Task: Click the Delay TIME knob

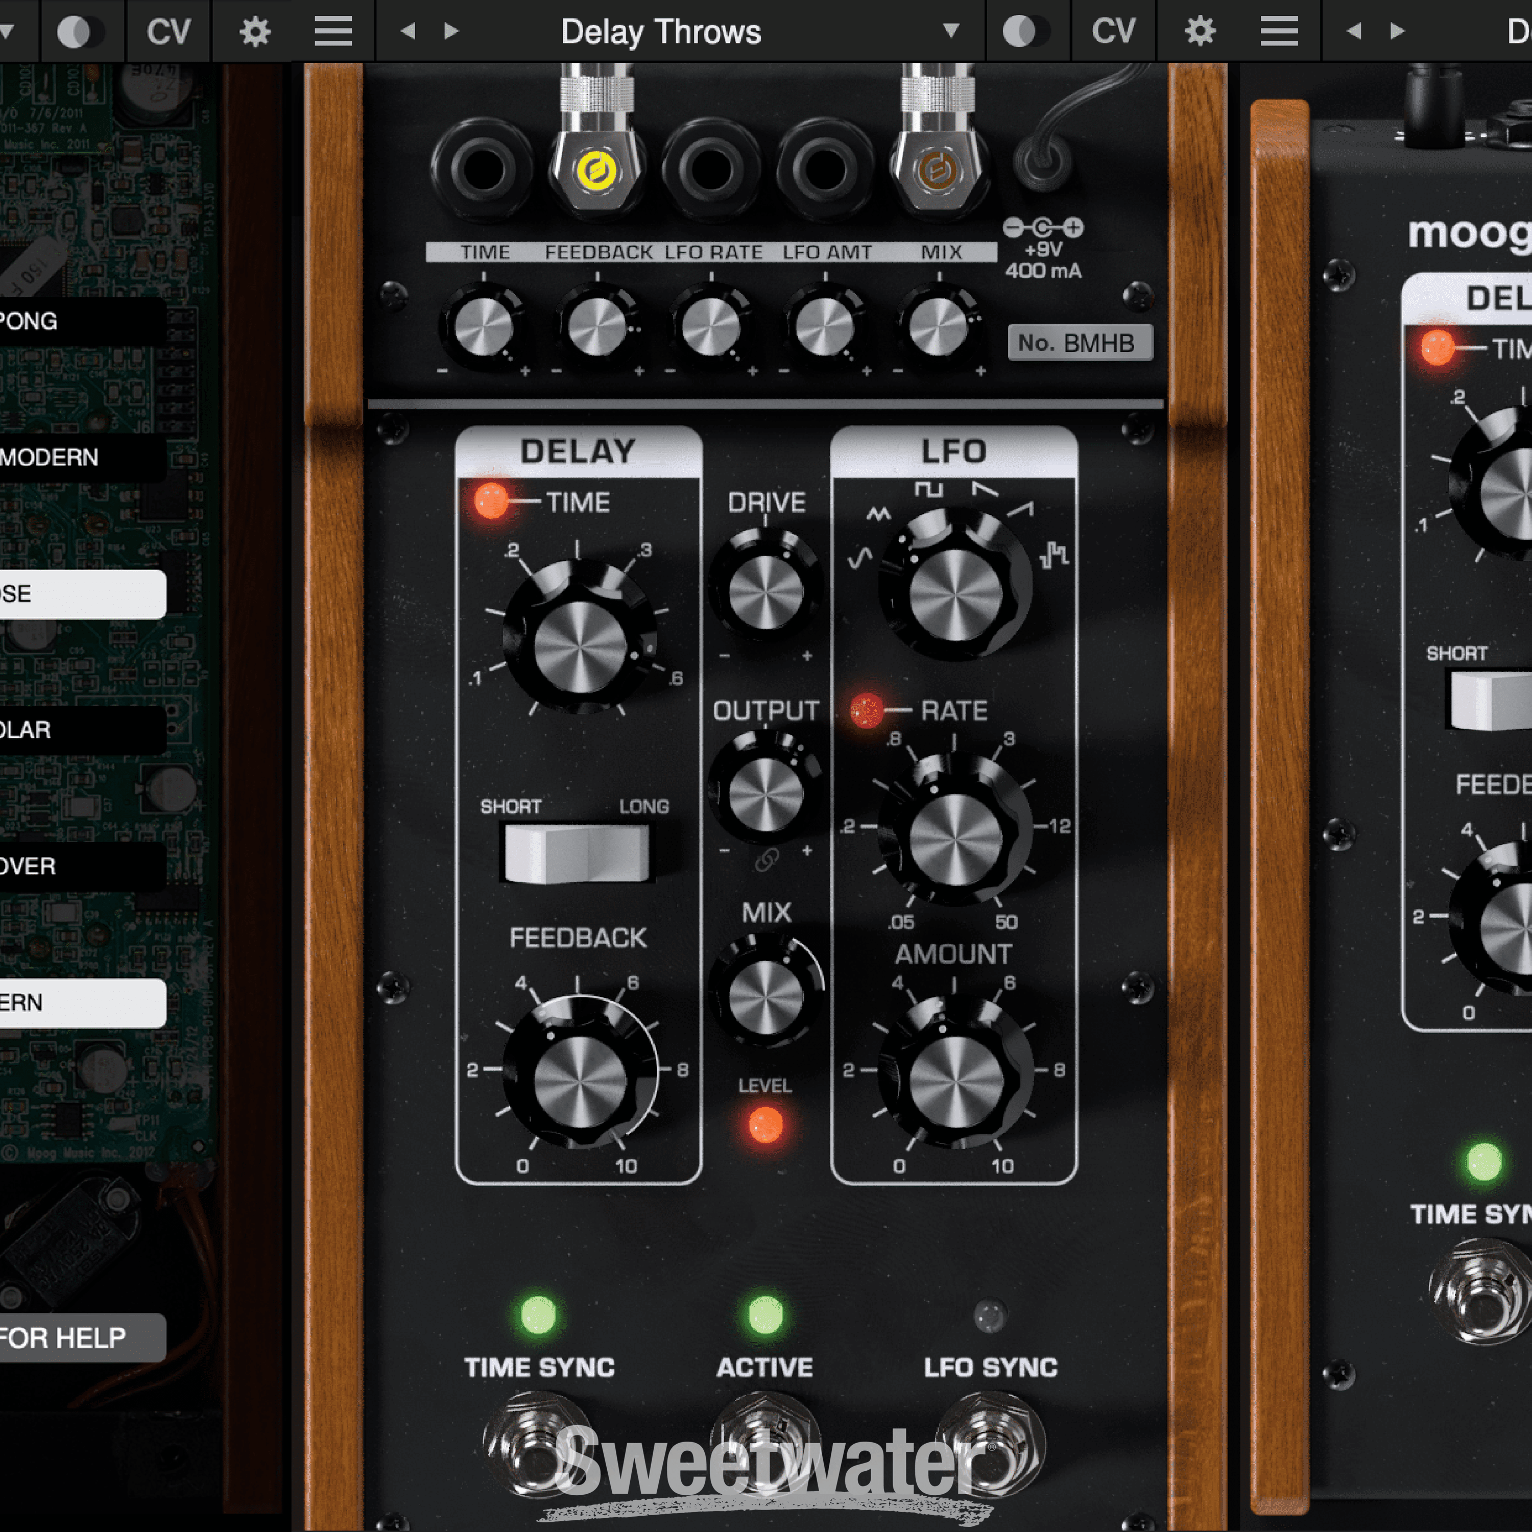Action: [x=580, y=639]
